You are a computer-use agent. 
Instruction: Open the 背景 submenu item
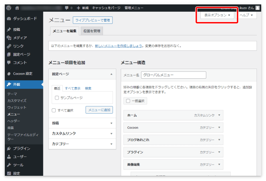point(10,128)
